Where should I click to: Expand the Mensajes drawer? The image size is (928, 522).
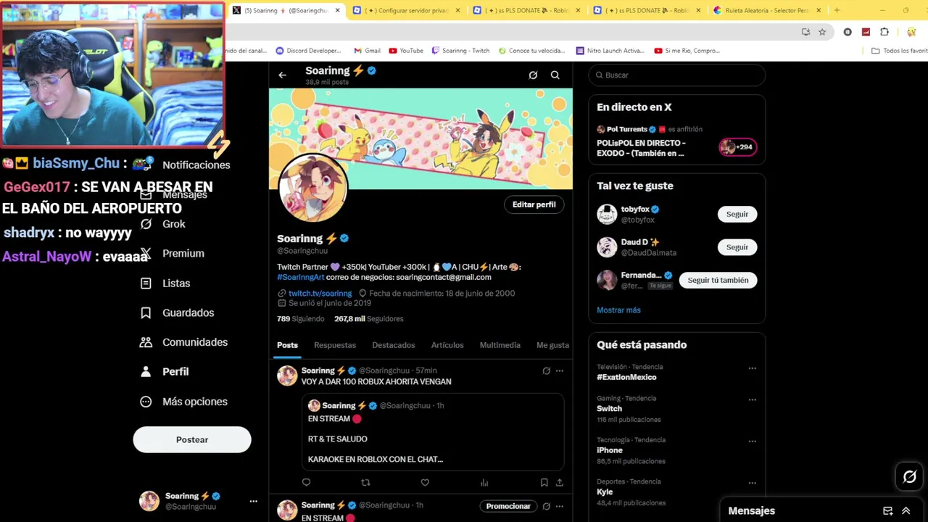906,510
